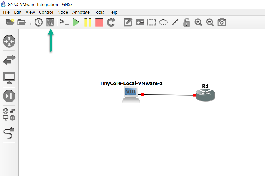
Task: Browse switches in device sidebar
Action: [9, 60]
